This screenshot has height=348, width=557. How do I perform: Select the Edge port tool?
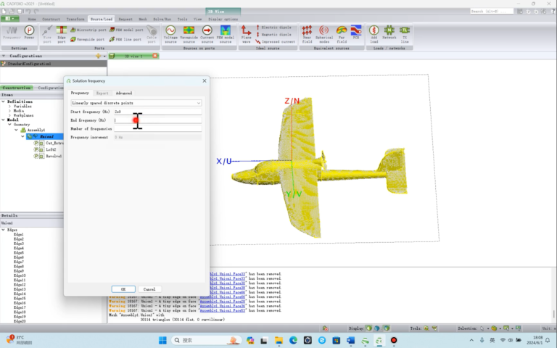click(x=62, y=34)
